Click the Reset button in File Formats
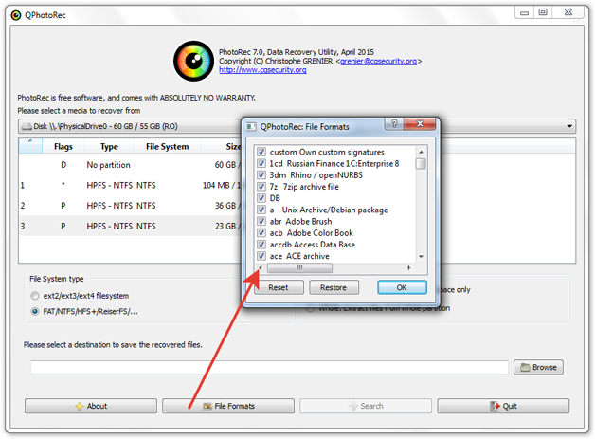Screen dimensions: 595x439 pyautogui.click(x=279, y=287)
